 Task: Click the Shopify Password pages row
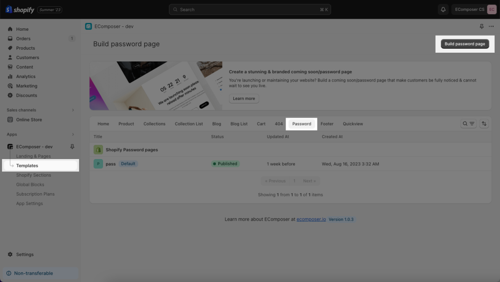(291, 149)
